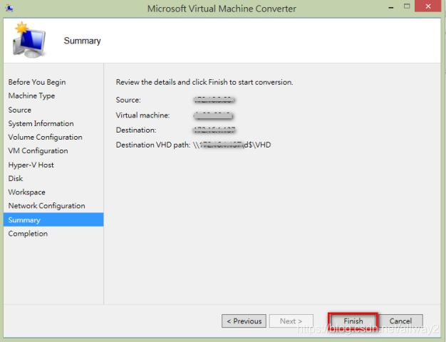The width and height of the screenshot is (446, 342).
Task: Minimize the Virtual Machine Converter window
Action: tap(391, 7)
